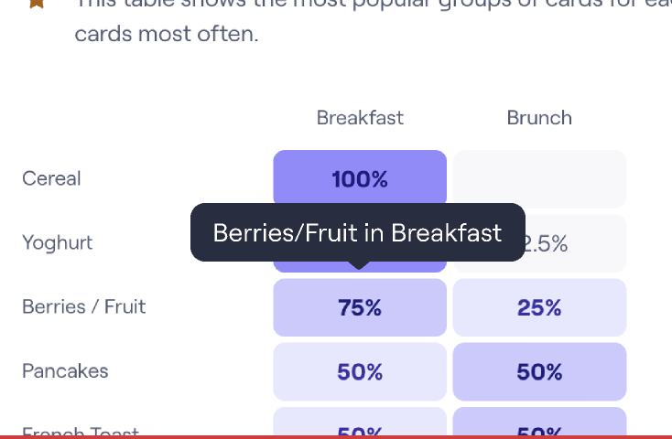
Task: Click the French Toast in Breakfast cell
Action: point(360,422)
